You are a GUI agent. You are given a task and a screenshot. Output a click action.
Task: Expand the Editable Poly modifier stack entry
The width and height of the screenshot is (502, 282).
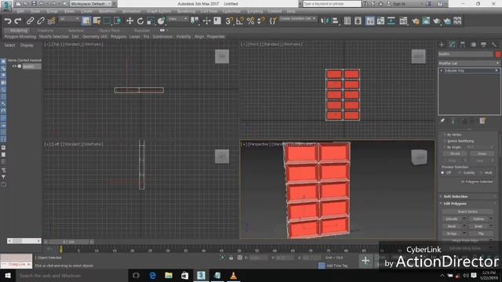[442, 70]
